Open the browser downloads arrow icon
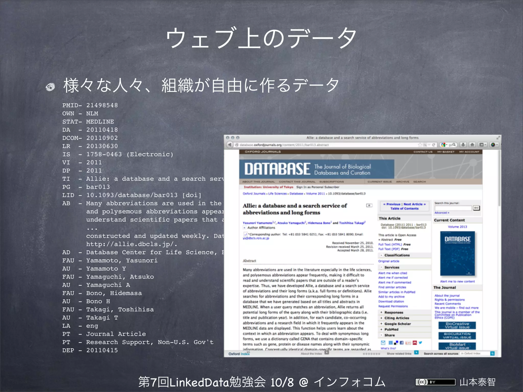The image size is (523, 392). [x=463, y=145]
